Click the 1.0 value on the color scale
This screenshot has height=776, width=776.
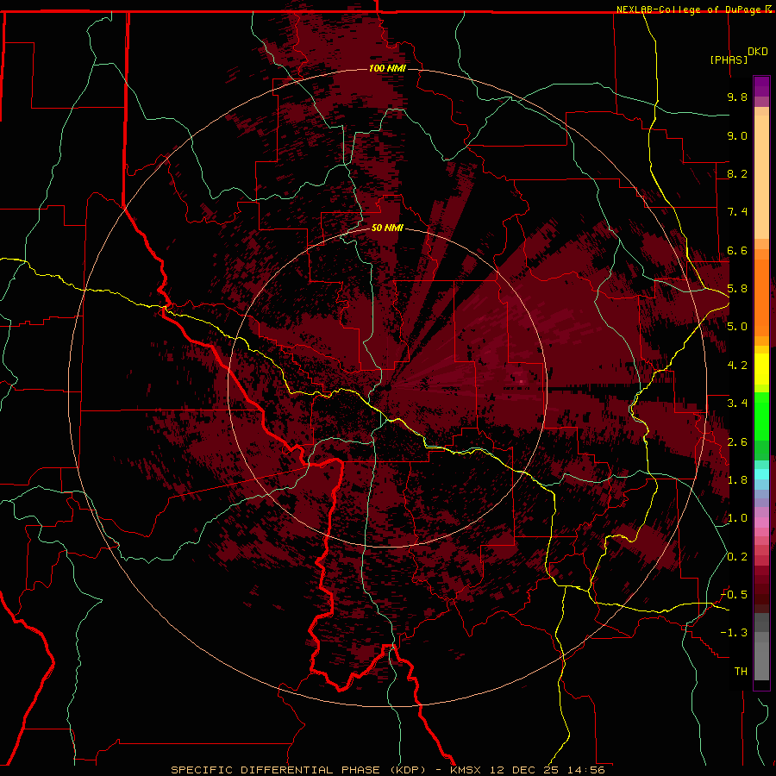[x=737, y=518]
